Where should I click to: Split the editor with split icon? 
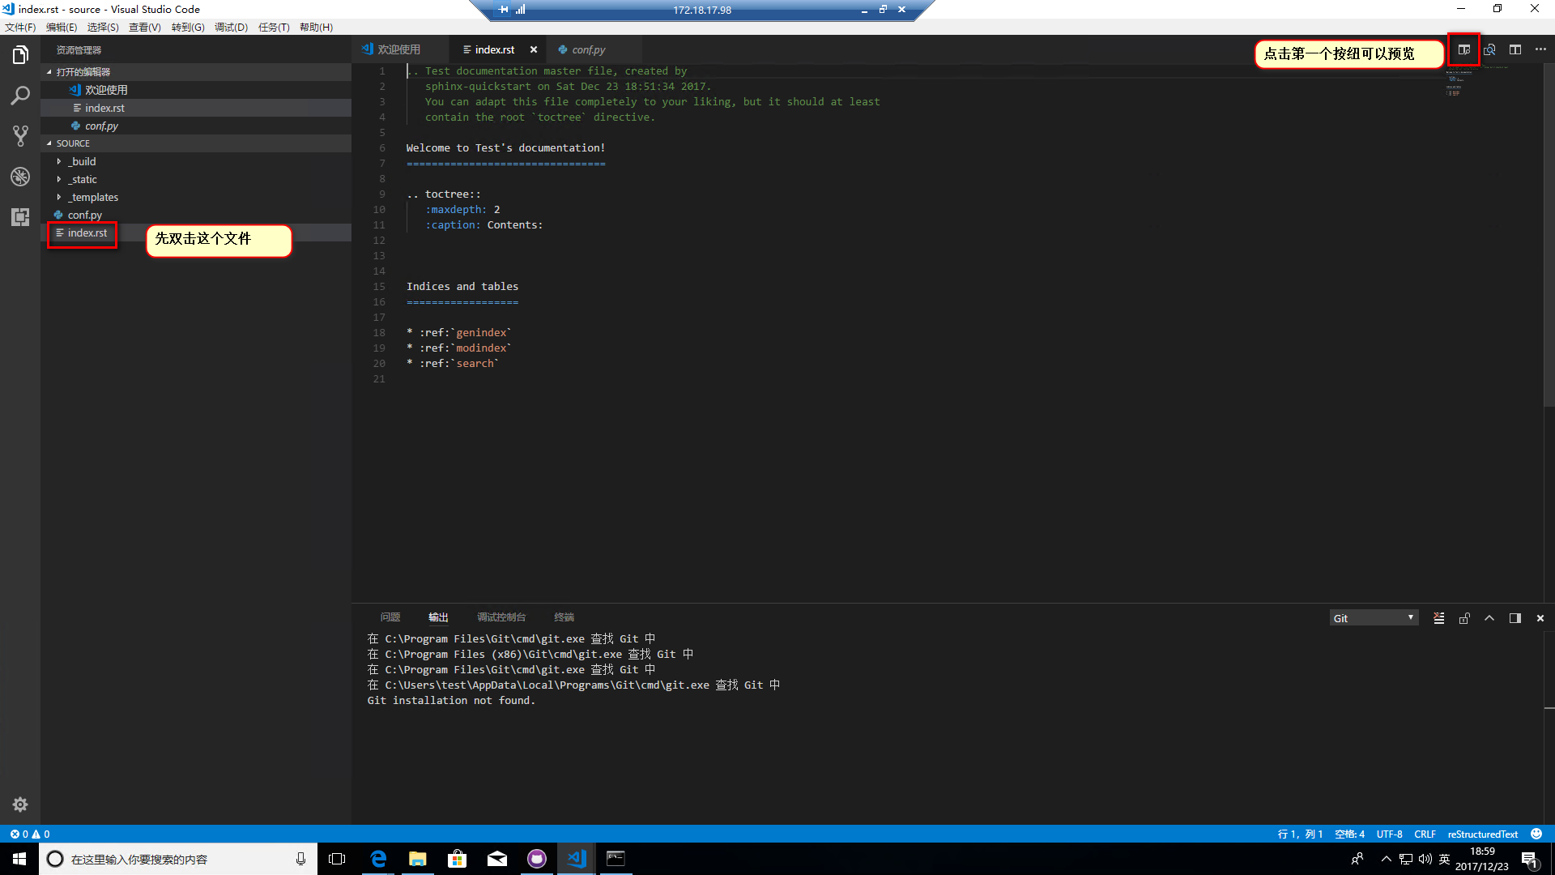1515,50
